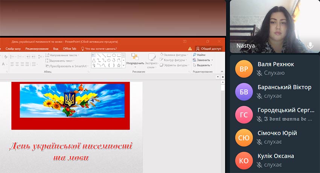The image size is (320, 173).
Task: Click the yellow activation warning icon
Action: click(190, 49)
